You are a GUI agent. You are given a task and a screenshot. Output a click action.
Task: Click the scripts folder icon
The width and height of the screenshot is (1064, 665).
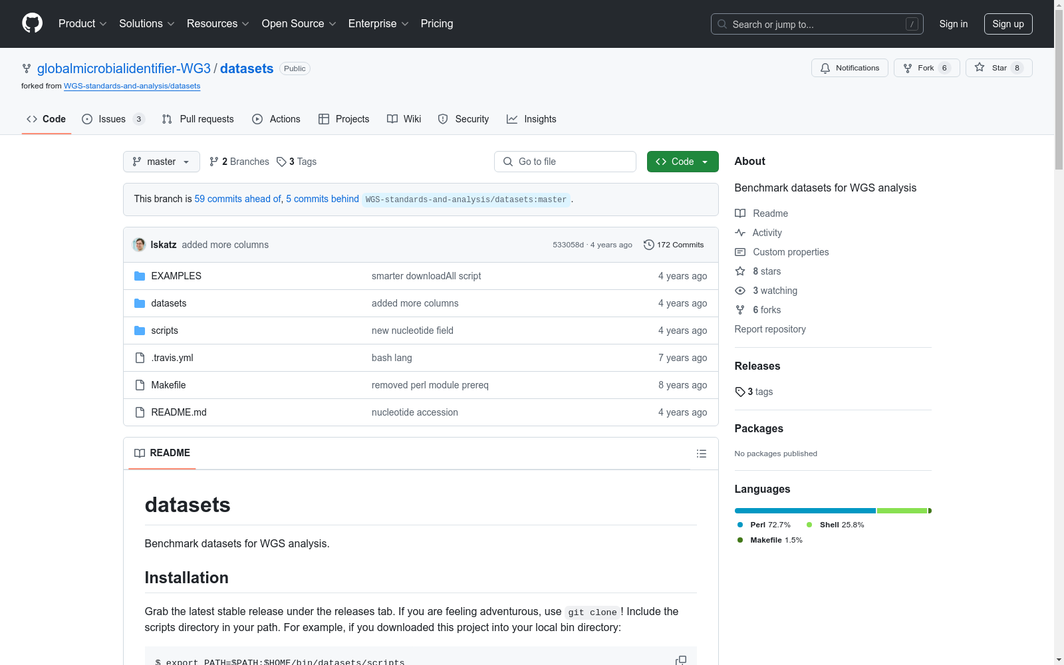(x=140, y=331)
